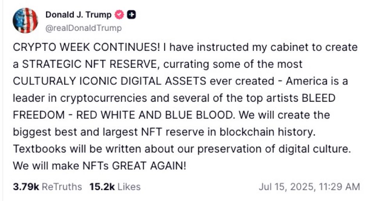Click the CULTURALY ICONIC DIGITAL ASSETS phrase
Viewport: 369px width, 201px height.
pyautogui.click(x=110, y=81)
